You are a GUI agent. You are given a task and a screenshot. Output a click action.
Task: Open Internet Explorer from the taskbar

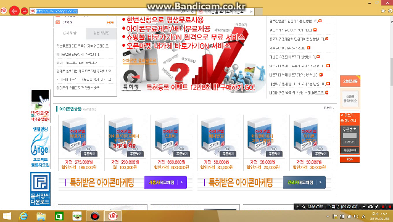pos(23,216)
